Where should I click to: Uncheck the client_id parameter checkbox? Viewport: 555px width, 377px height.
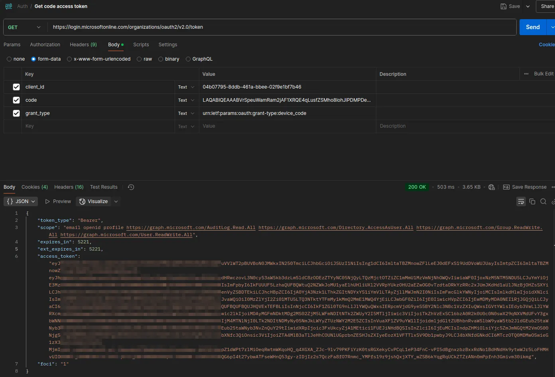point(16,87)
